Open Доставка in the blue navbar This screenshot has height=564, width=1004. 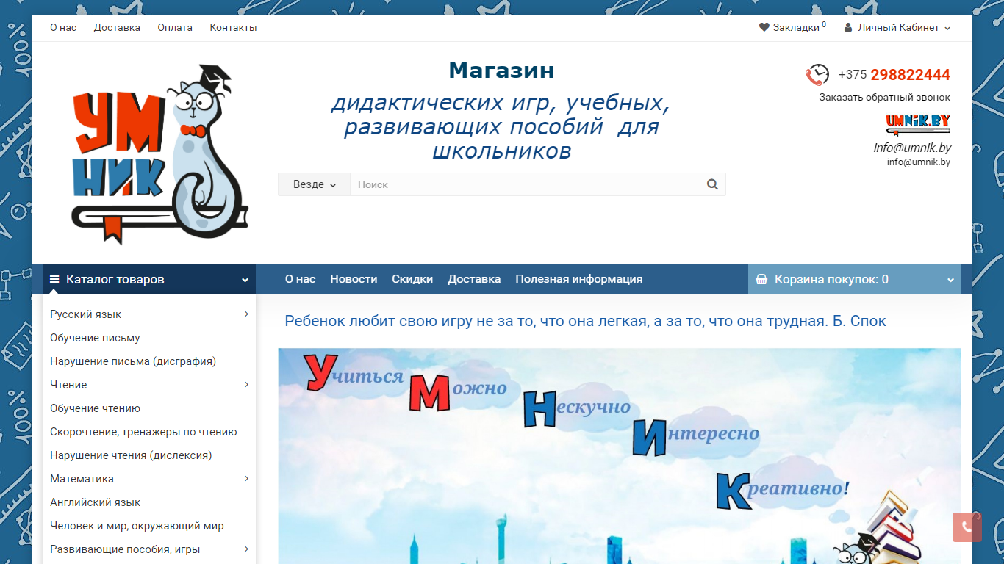[x=474, y=279]
